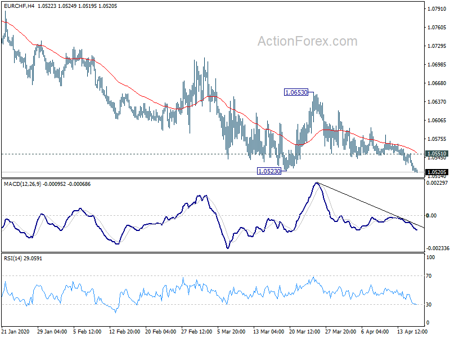
Task: Click the RSI(14) 29.0591 label
Action: click(23, 259)
